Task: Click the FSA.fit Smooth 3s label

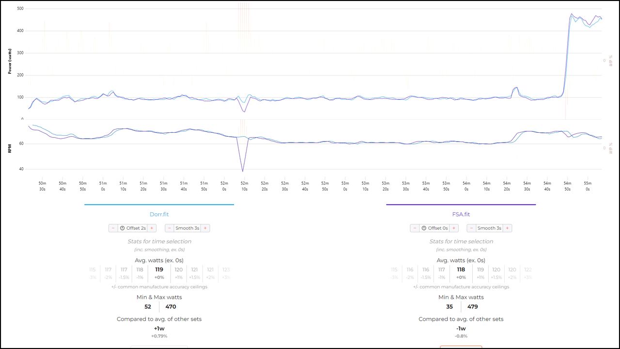Action: 489,228
